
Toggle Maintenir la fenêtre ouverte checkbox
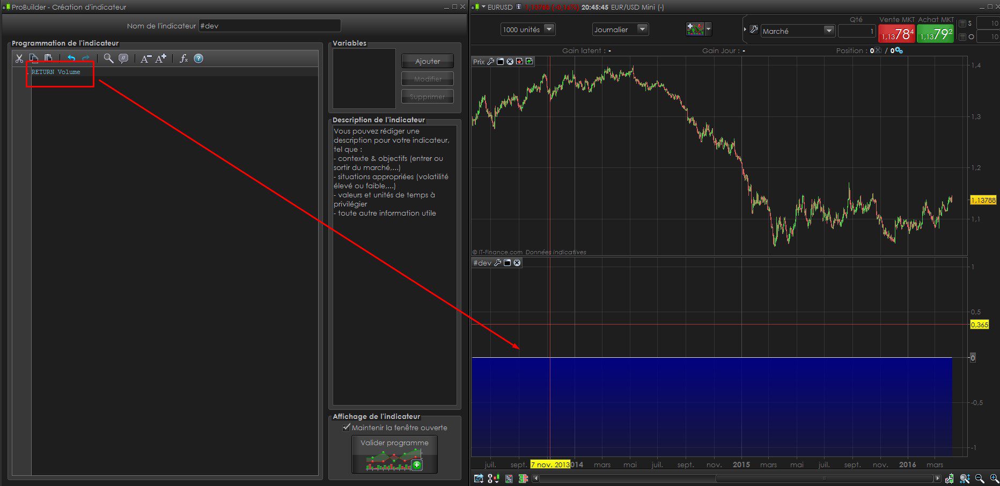pyautogui.click(x=346, y=428)
